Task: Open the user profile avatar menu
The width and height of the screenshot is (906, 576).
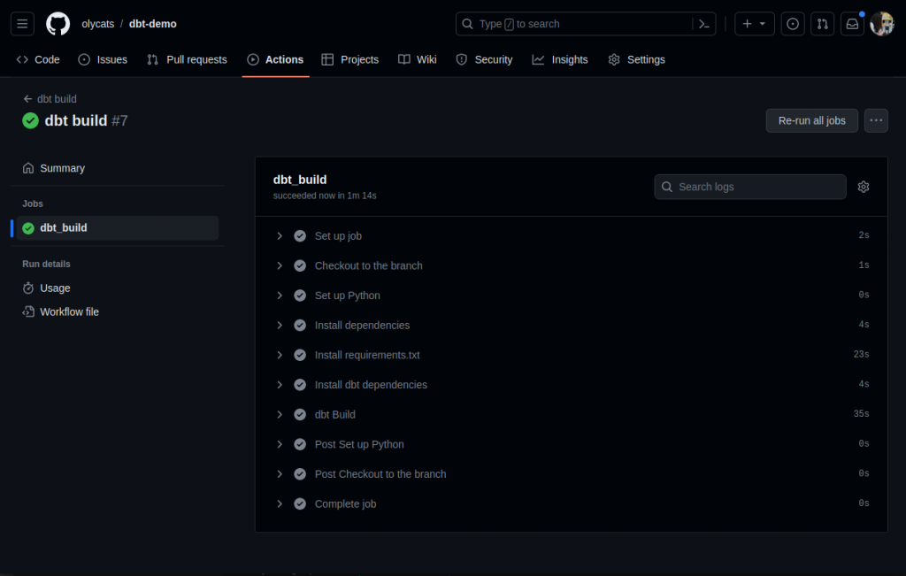Action: click(x=882, y=24)
